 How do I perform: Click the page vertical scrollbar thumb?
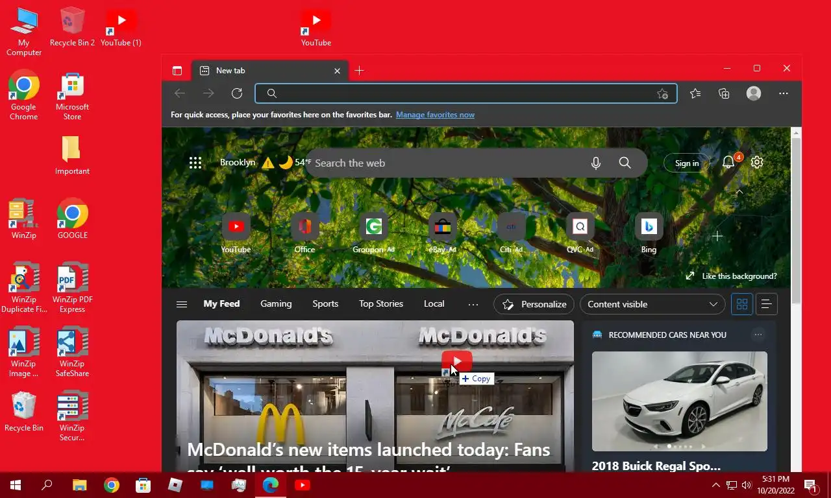797,220
